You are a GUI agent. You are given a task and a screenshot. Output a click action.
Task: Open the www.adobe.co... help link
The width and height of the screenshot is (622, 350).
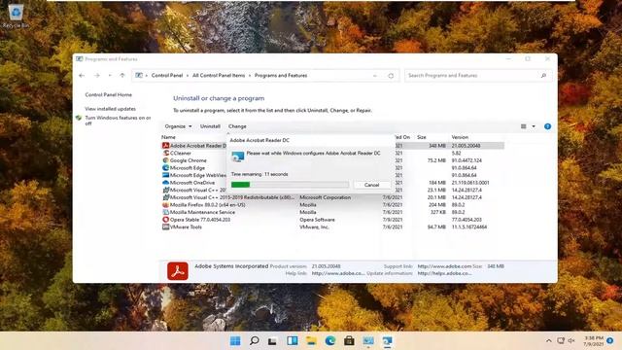pyautogui.click(x=338, y=273)
